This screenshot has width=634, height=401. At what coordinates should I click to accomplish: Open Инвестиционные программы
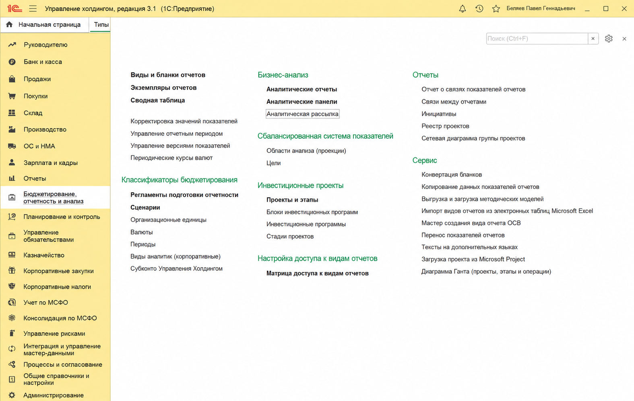click(x=306, y=224)
